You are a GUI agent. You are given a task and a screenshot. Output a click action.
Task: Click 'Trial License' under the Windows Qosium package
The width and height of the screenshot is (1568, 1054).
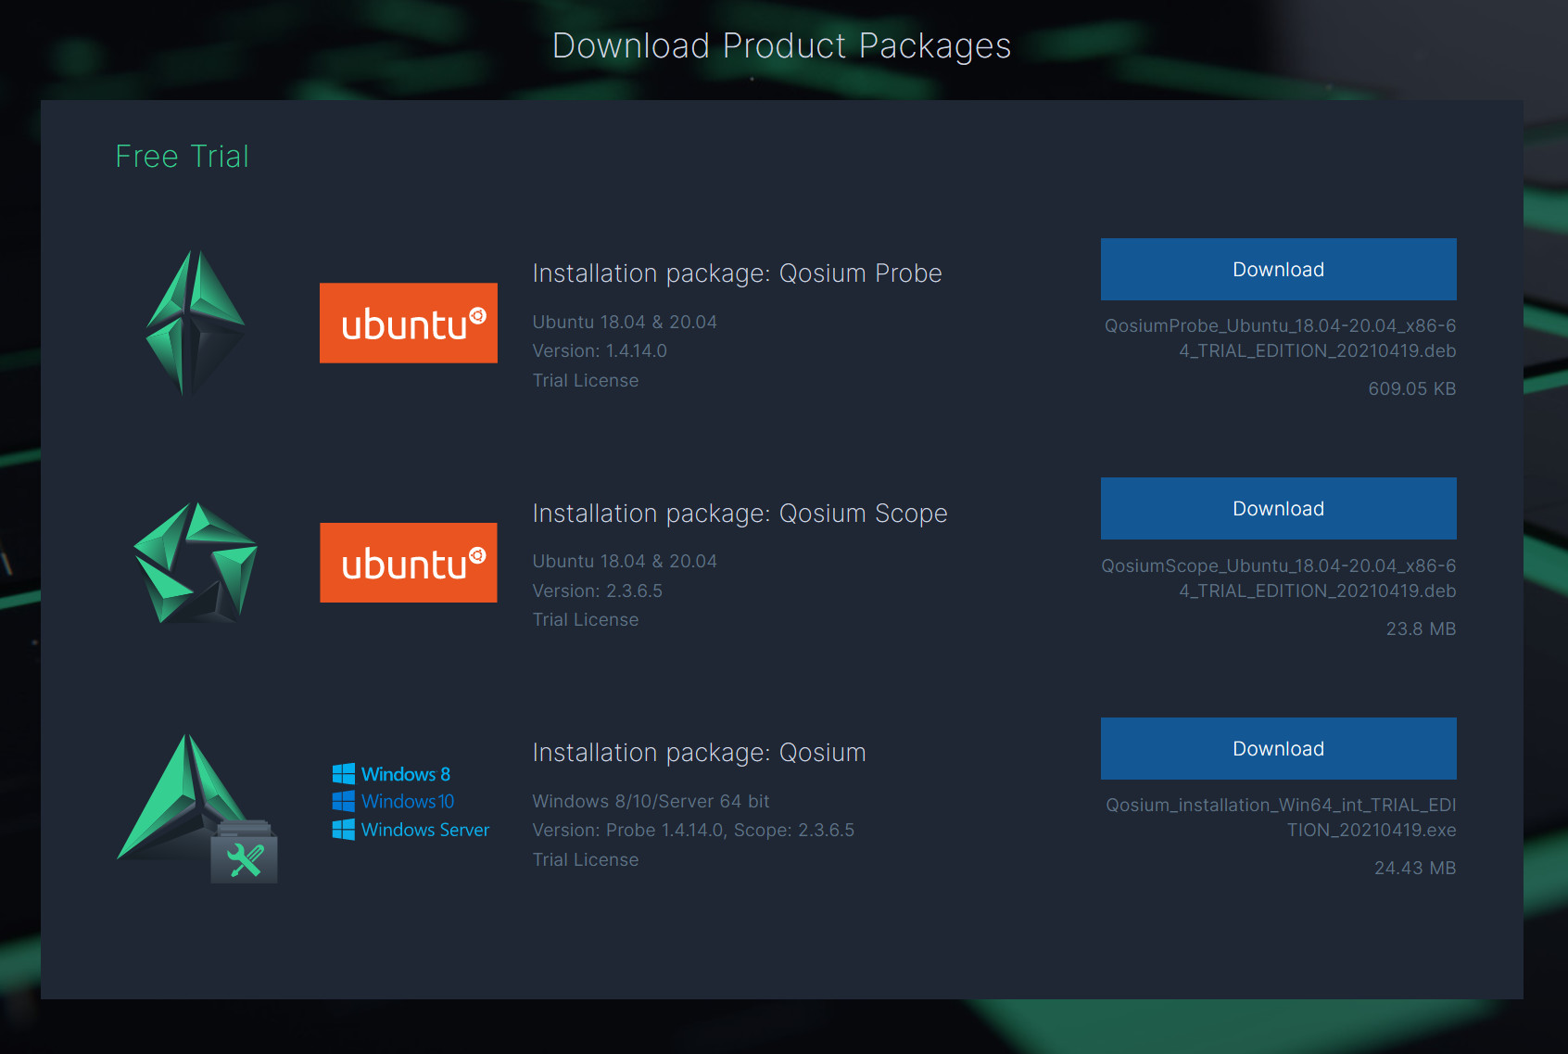(586, 859)
